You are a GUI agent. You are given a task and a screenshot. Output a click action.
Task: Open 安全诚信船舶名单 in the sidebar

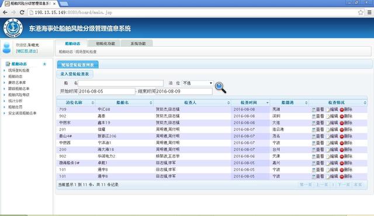(22, 113)
